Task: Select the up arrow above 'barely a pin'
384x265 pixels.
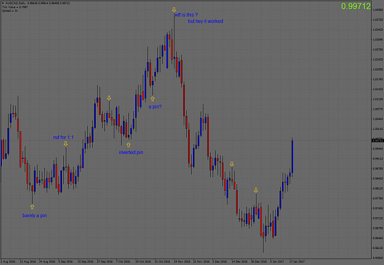Action: (x=32, y=207)
